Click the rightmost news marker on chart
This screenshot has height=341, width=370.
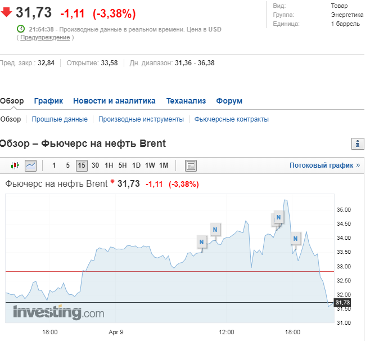point(296,238)
